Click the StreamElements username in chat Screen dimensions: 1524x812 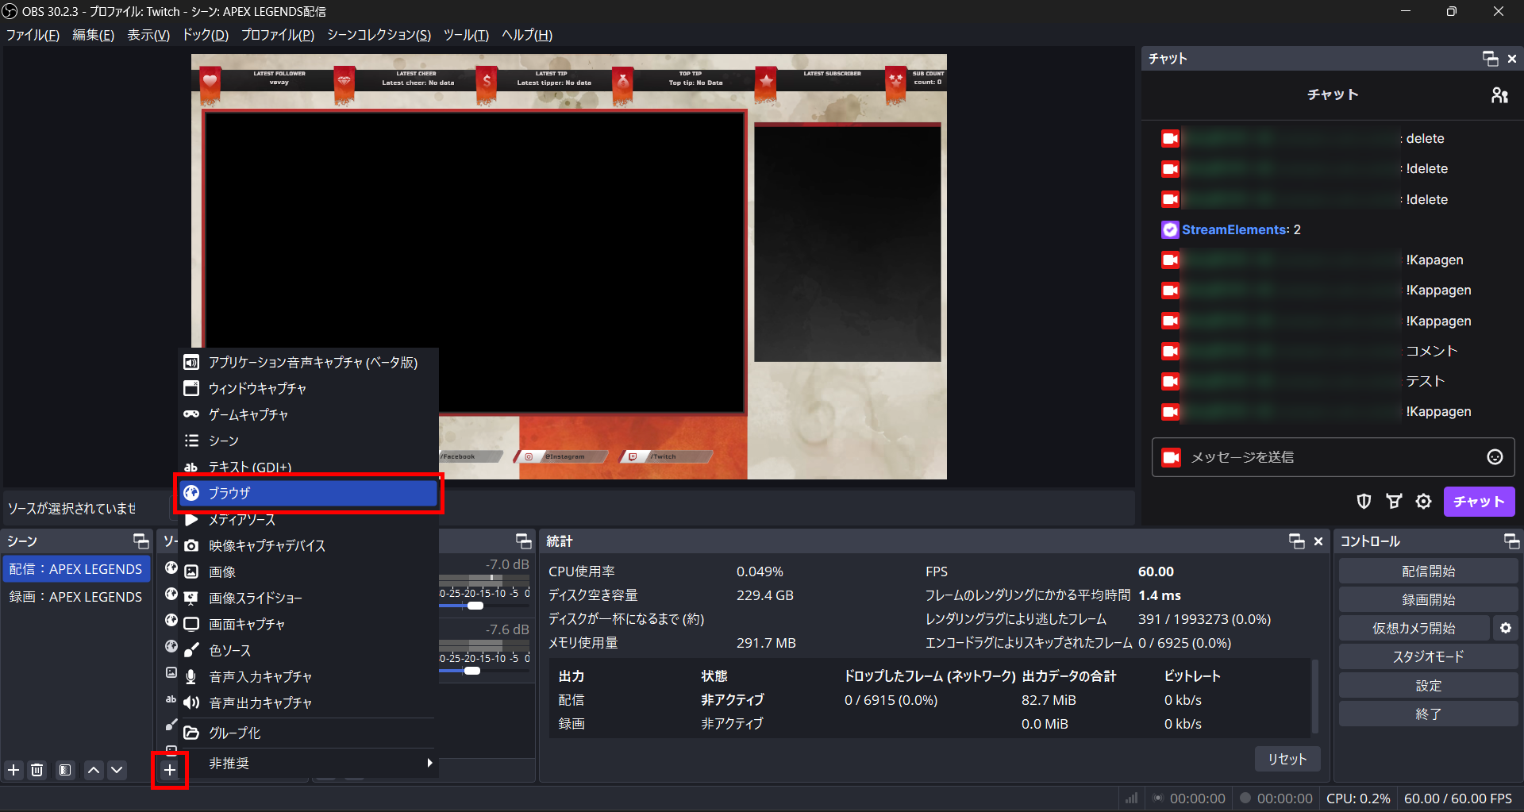(1234, 229)
